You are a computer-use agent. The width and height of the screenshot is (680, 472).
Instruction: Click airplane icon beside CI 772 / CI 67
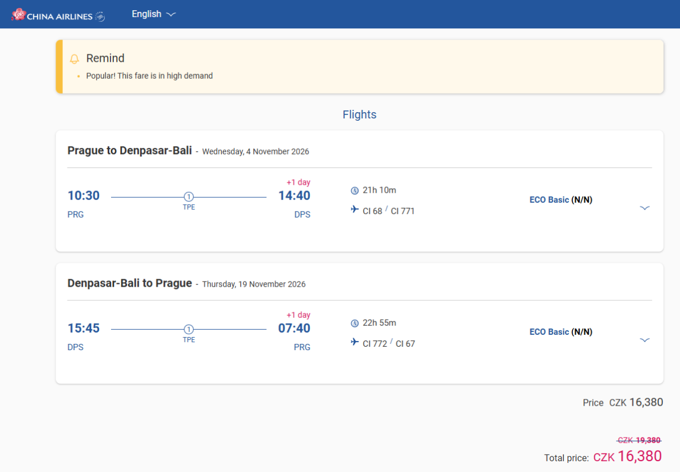(x=355, y=343)
